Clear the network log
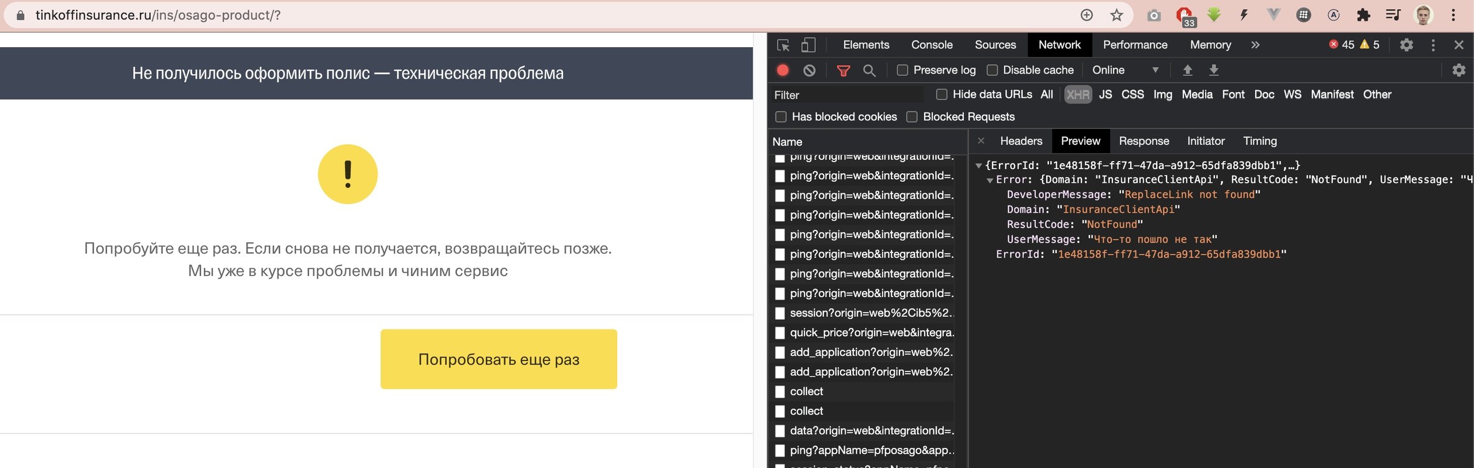 point(809,70)
